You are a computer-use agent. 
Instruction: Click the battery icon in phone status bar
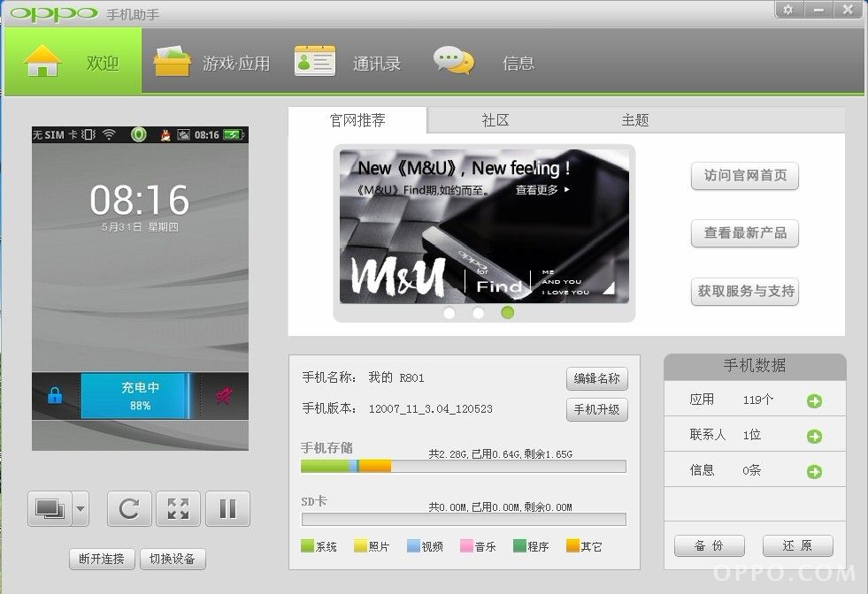coord(234,134)
